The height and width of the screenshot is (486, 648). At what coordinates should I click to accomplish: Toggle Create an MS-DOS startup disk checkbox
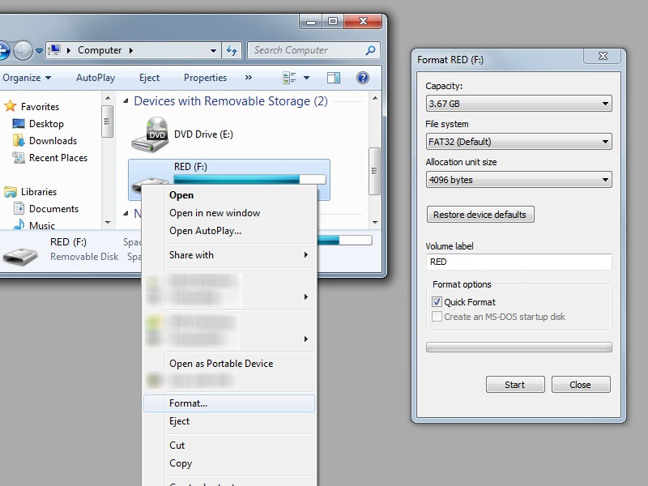[437, 317]
